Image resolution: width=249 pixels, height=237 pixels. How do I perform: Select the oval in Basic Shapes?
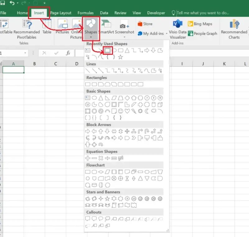[x=94, y=98]
